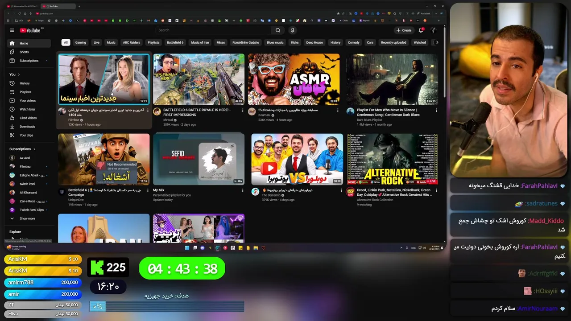Click the YouTube logo
571x321 pixels.
pos(30,30)
